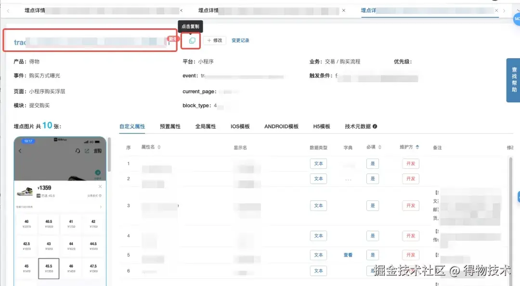Click the copy icon next to the event name
Image resolution: width=520 pixels, height=286 pixels.
pos(192,41)
